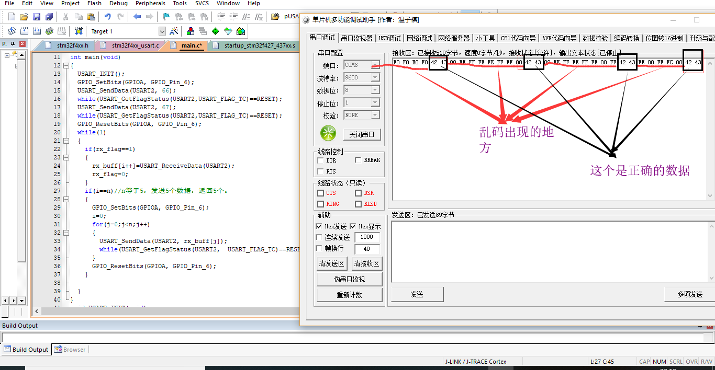The height and width of the screenshot is (370, 715).
Task: Click the RLSD status checkbox
Action: pyautogui.click(x=359, y=204)
